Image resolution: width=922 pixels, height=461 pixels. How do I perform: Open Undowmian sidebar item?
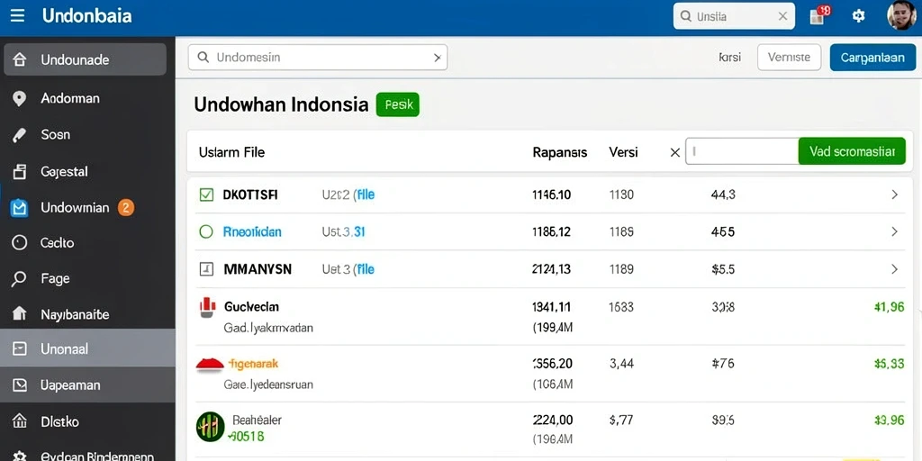[87, 208]
